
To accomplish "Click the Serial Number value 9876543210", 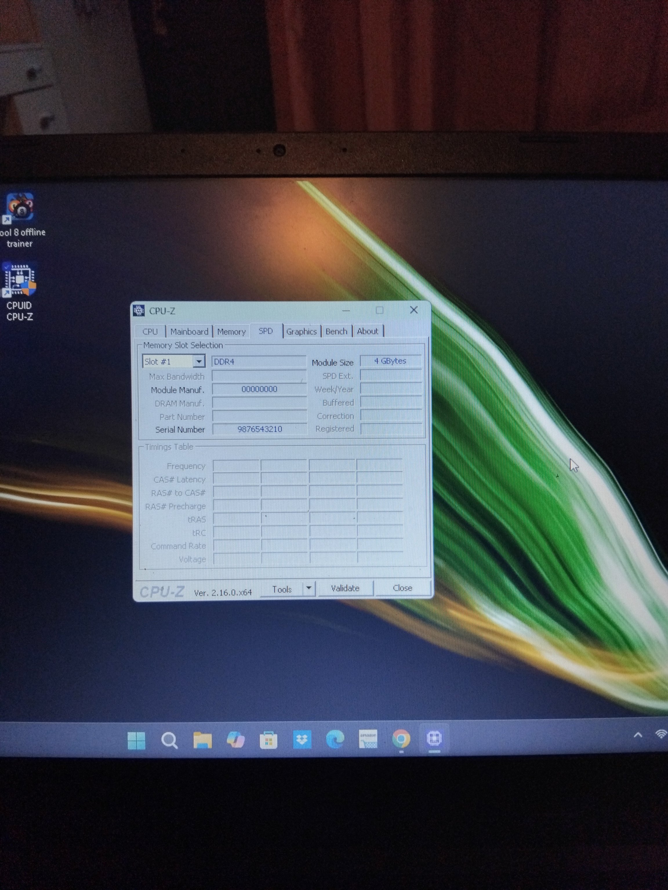I will pyautogui.click(x=260, y=429).
